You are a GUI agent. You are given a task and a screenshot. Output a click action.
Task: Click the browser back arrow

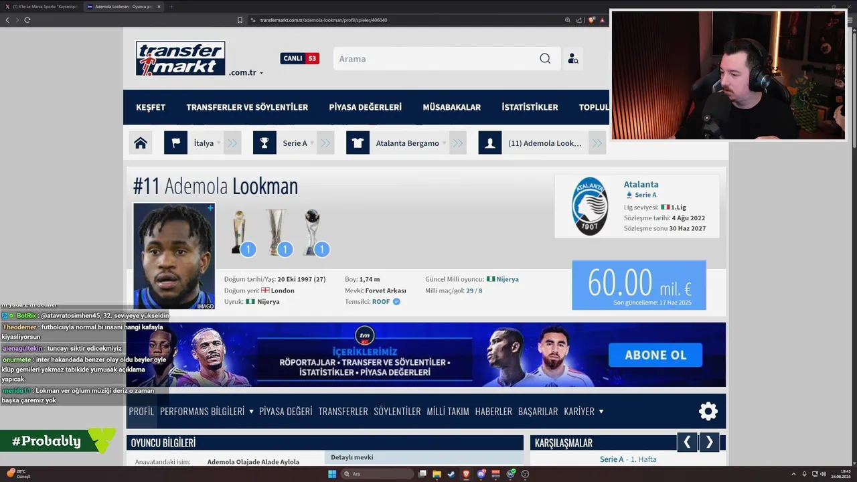7,20
